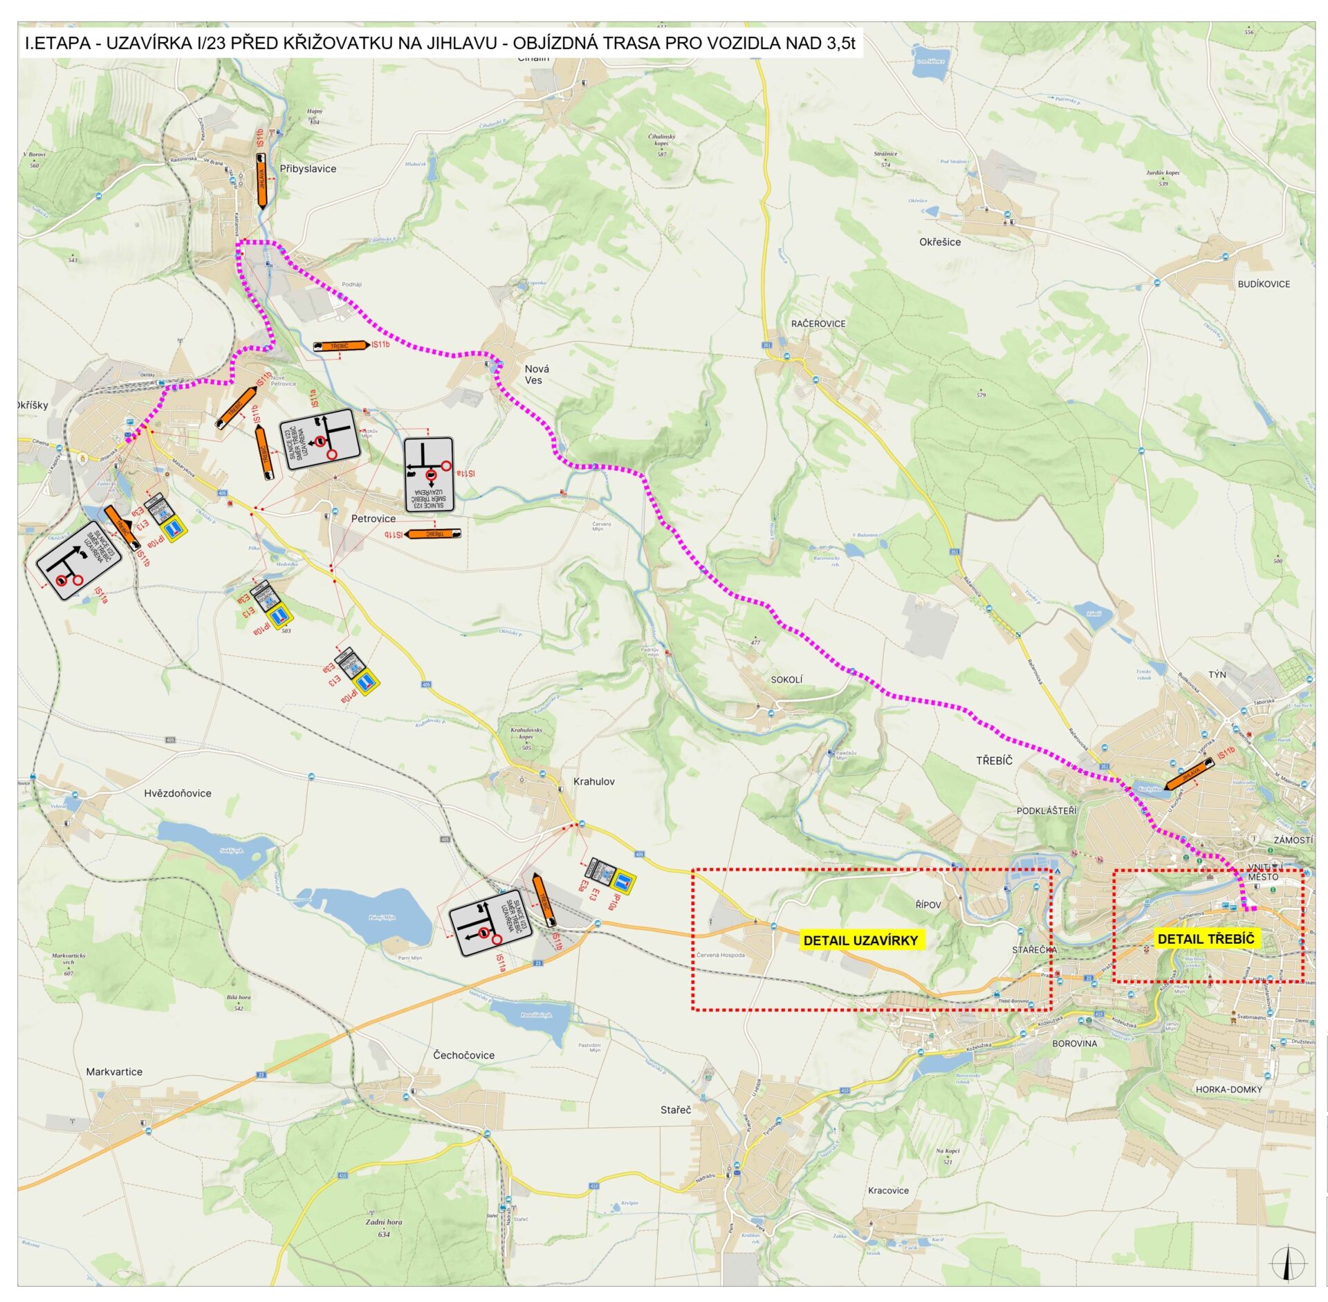Click the orange JIHLAVA arrow sign near Přibyslavice
This screenshot has width=1328, height=1302.
click(x=261, y=181)
